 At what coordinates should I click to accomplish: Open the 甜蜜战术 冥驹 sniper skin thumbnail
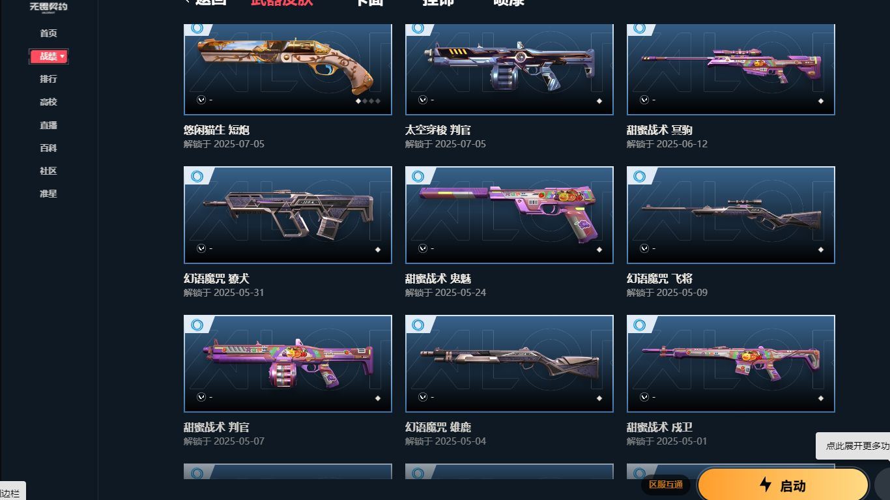click(x=731, y=69)
